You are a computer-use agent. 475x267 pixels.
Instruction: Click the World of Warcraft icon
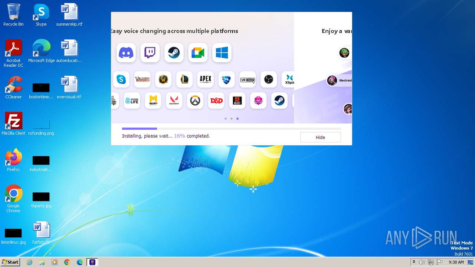[163, 79]
